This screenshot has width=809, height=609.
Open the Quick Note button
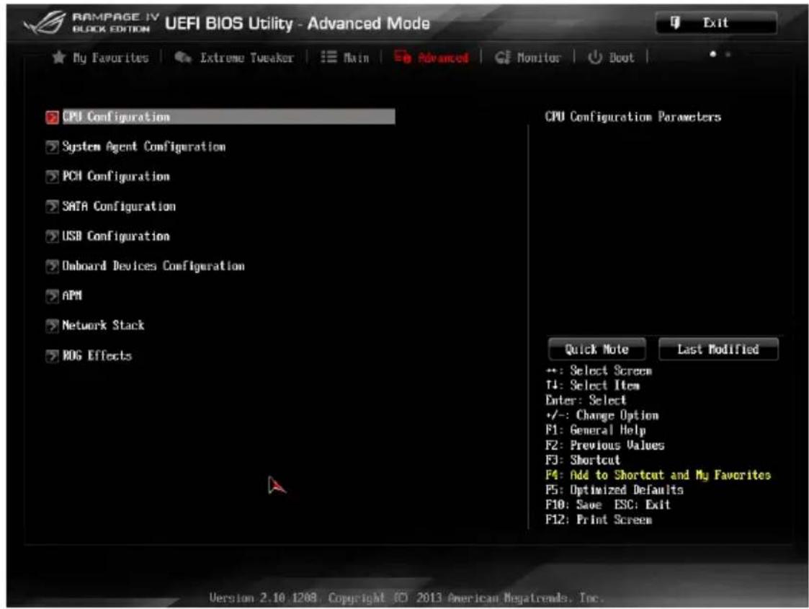point(597,350)
